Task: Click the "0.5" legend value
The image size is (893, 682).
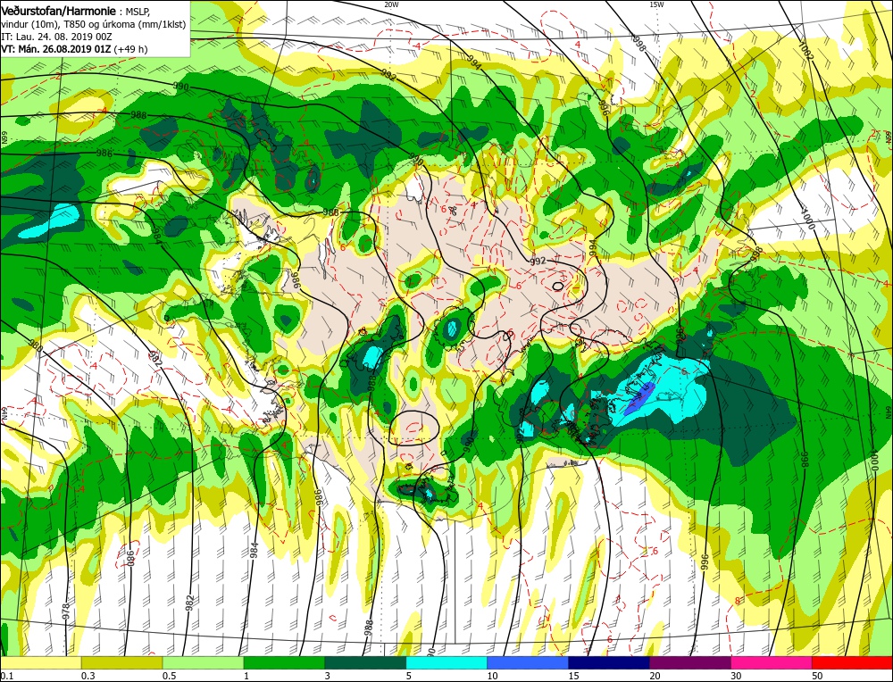Action: pos(169,676)
